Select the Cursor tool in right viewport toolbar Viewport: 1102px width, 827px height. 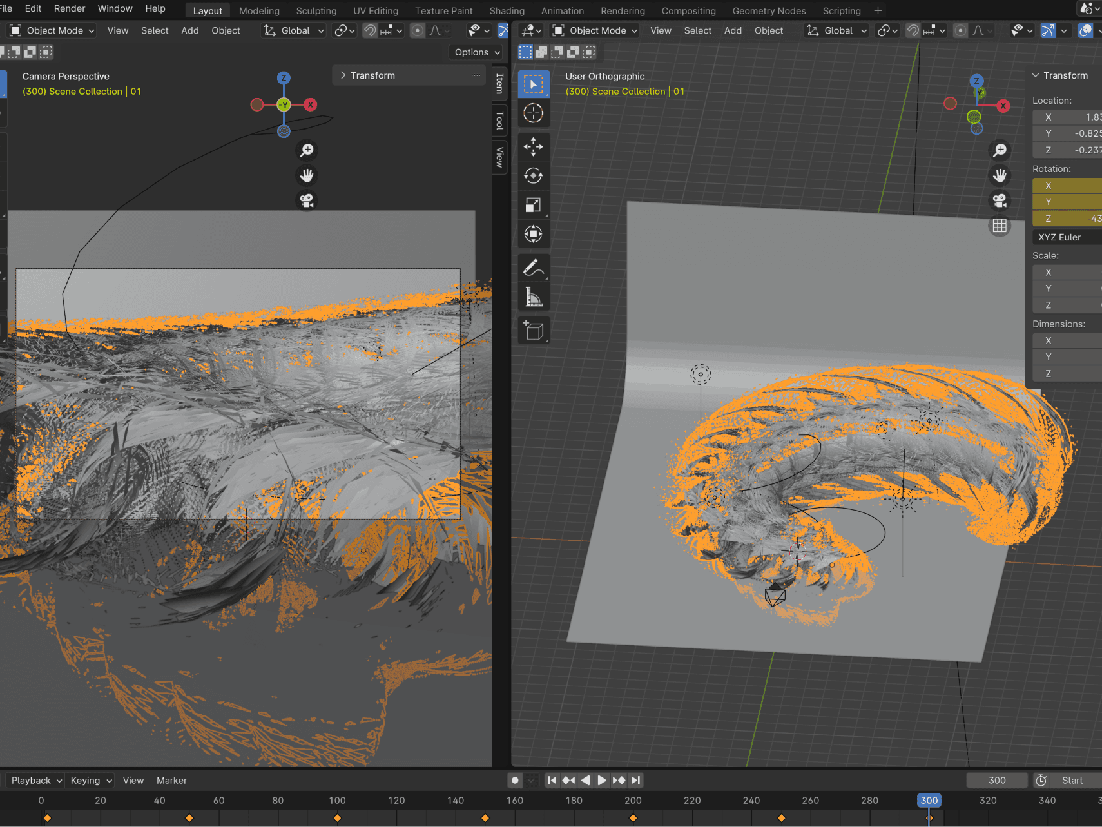click(533, 113)
